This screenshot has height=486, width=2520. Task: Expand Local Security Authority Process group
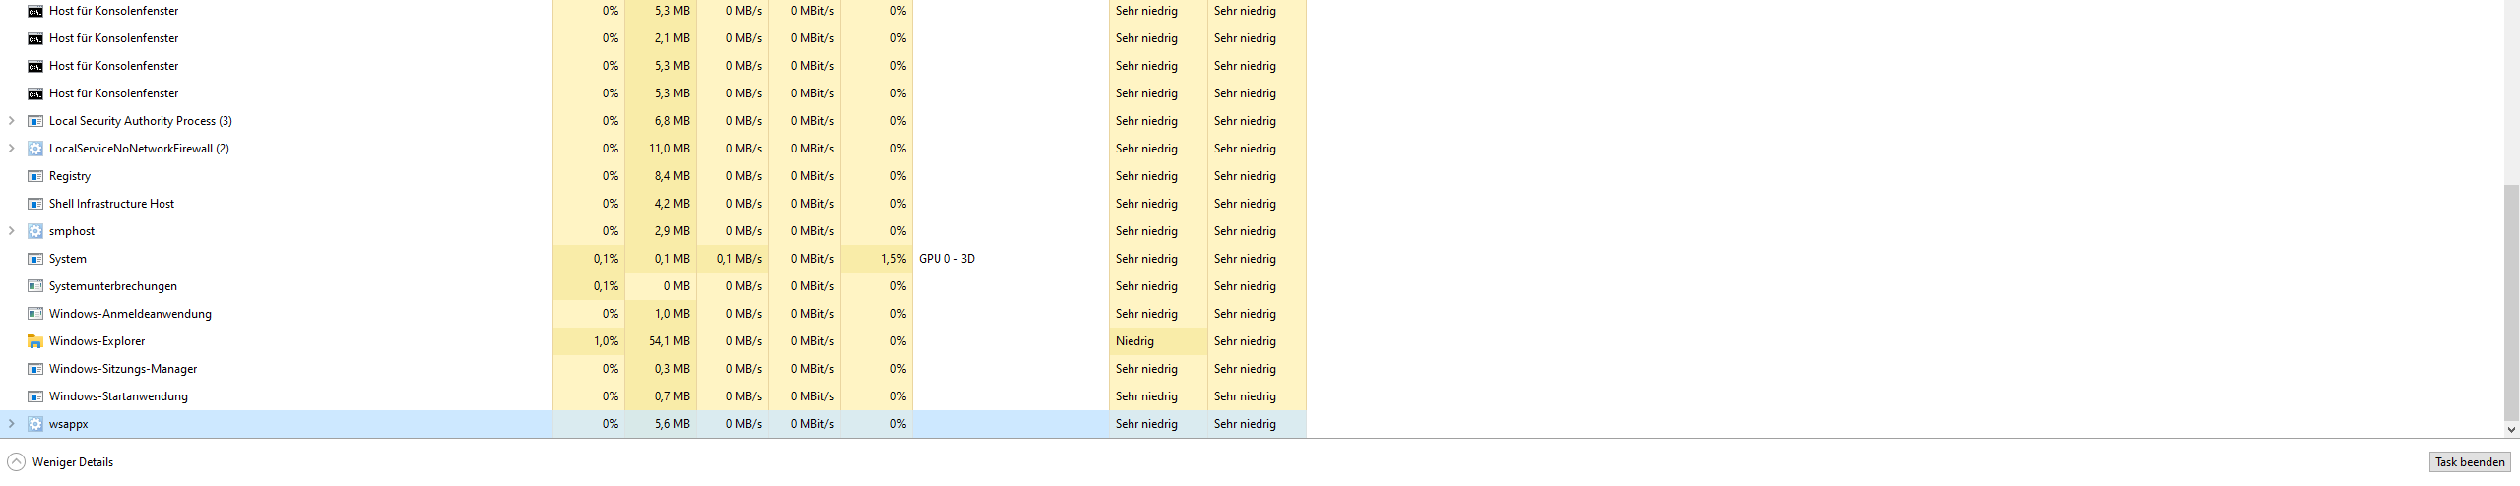pos(11,121)
